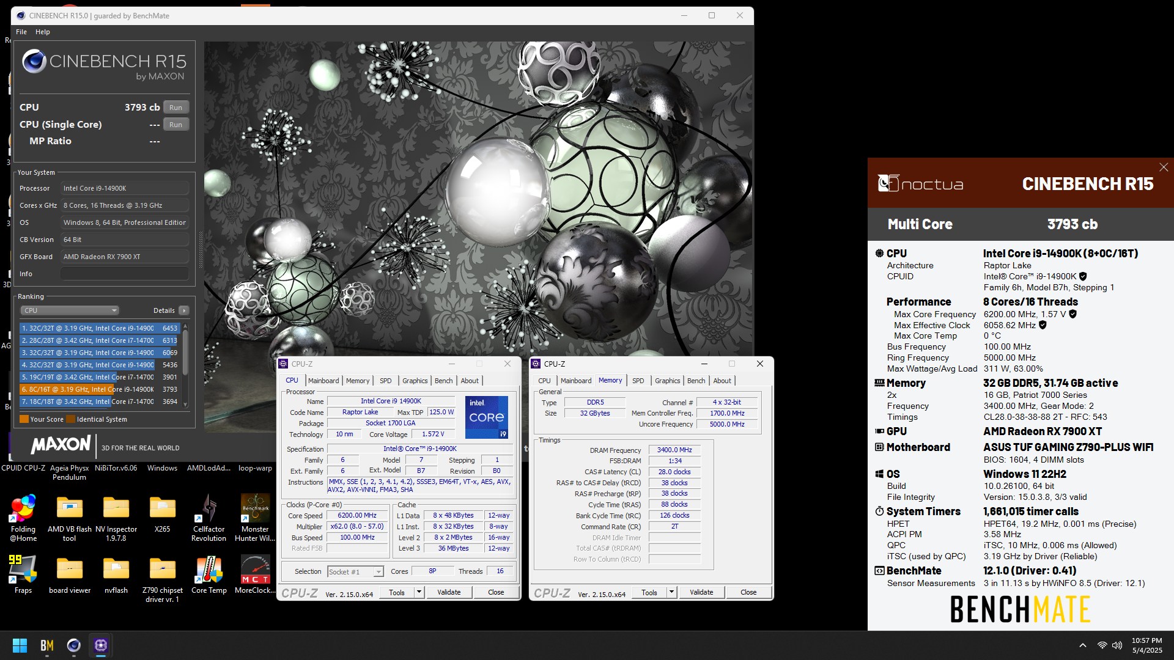Open the Socket #1 selection dropdown
The width and height of the screenshot is (1174, 660).
(355, 572)
